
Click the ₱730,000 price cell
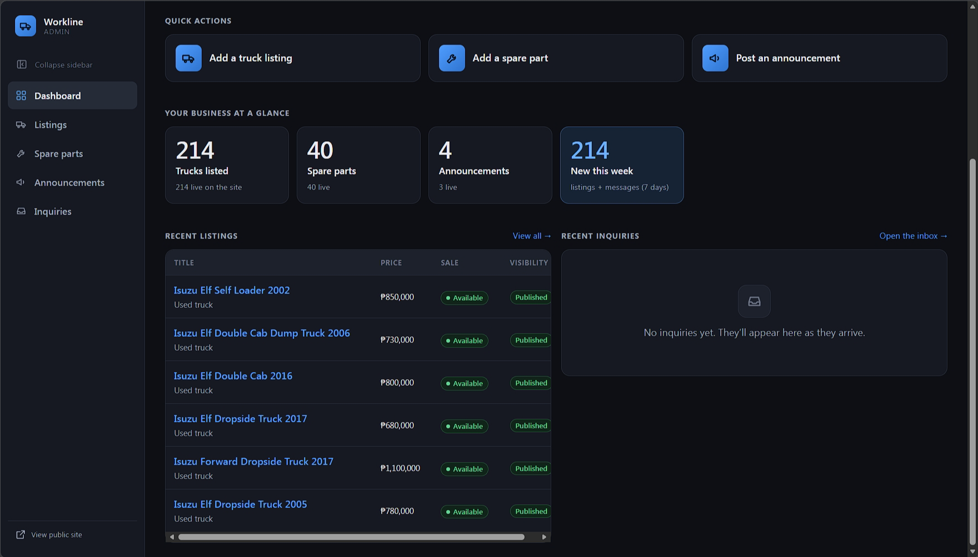coord(397,340)
